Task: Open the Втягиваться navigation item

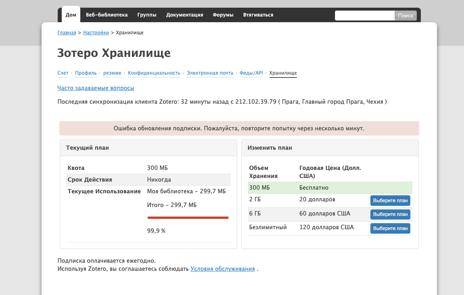Action: (x=258, y=15)
